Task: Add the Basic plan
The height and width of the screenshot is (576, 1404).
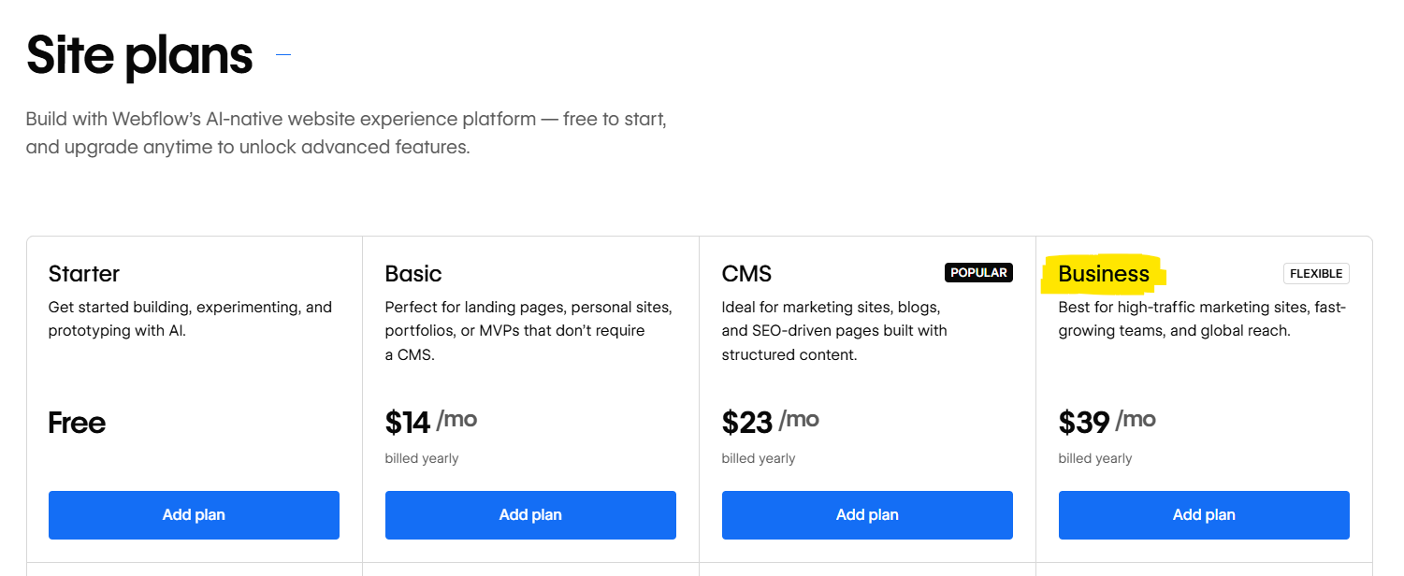Action: tap(530, 514)
